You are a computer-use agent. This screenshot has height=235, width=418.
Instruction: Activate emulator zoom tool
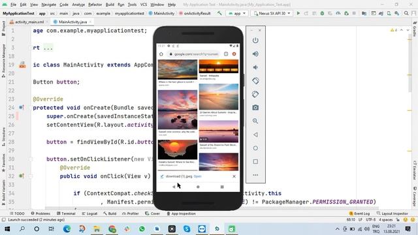255,121
